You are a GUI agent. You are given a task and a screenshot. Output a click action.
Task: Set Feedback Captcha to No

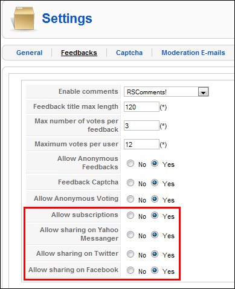point(130,183)
